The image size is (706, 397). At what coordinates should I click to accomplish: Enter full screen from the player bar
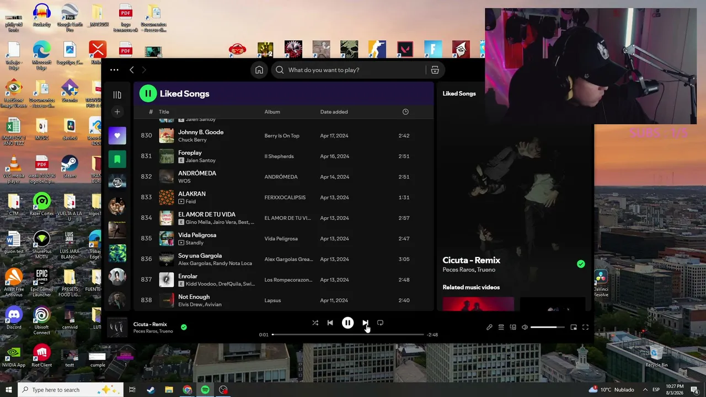click(x=585, y=328)
